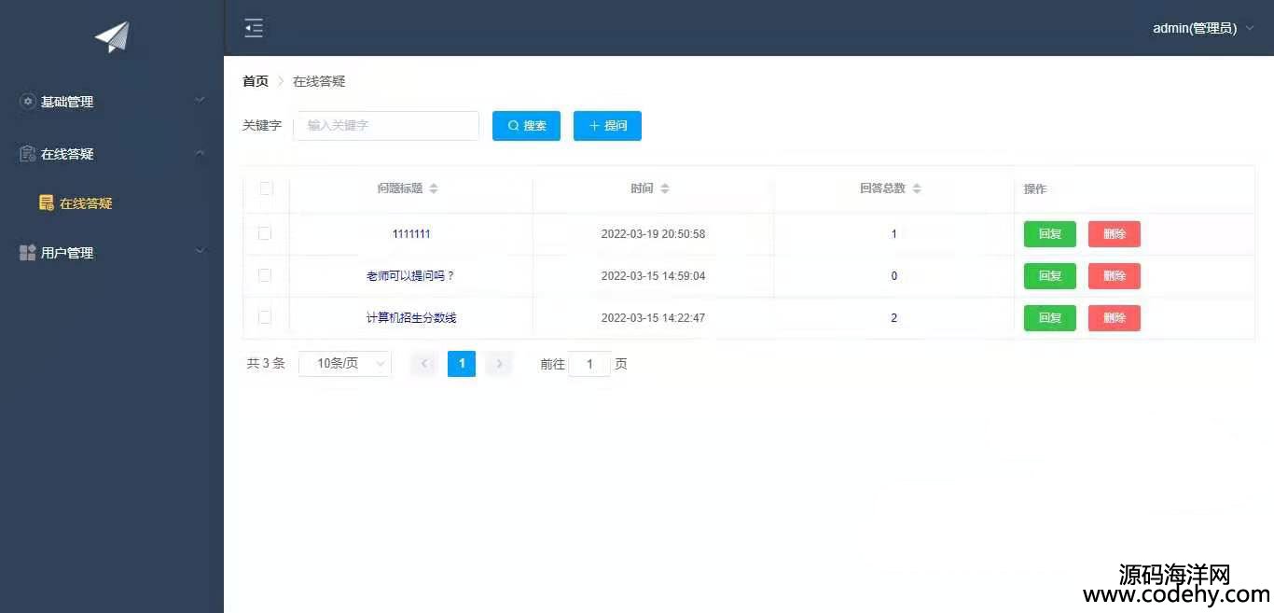1274x613 pixels.
Task: Open the 10条/页 page size dropdown
Action: 345,364
